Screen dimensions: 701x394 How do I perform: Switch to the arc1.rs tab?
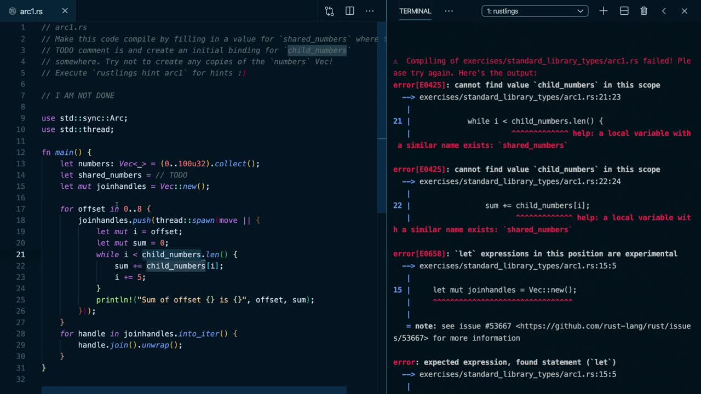pos(32,11)
